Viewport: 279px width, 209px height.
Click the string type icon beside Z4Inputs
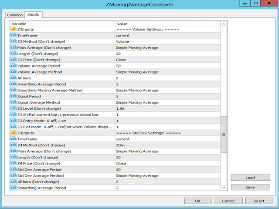[x=14, y=133]
